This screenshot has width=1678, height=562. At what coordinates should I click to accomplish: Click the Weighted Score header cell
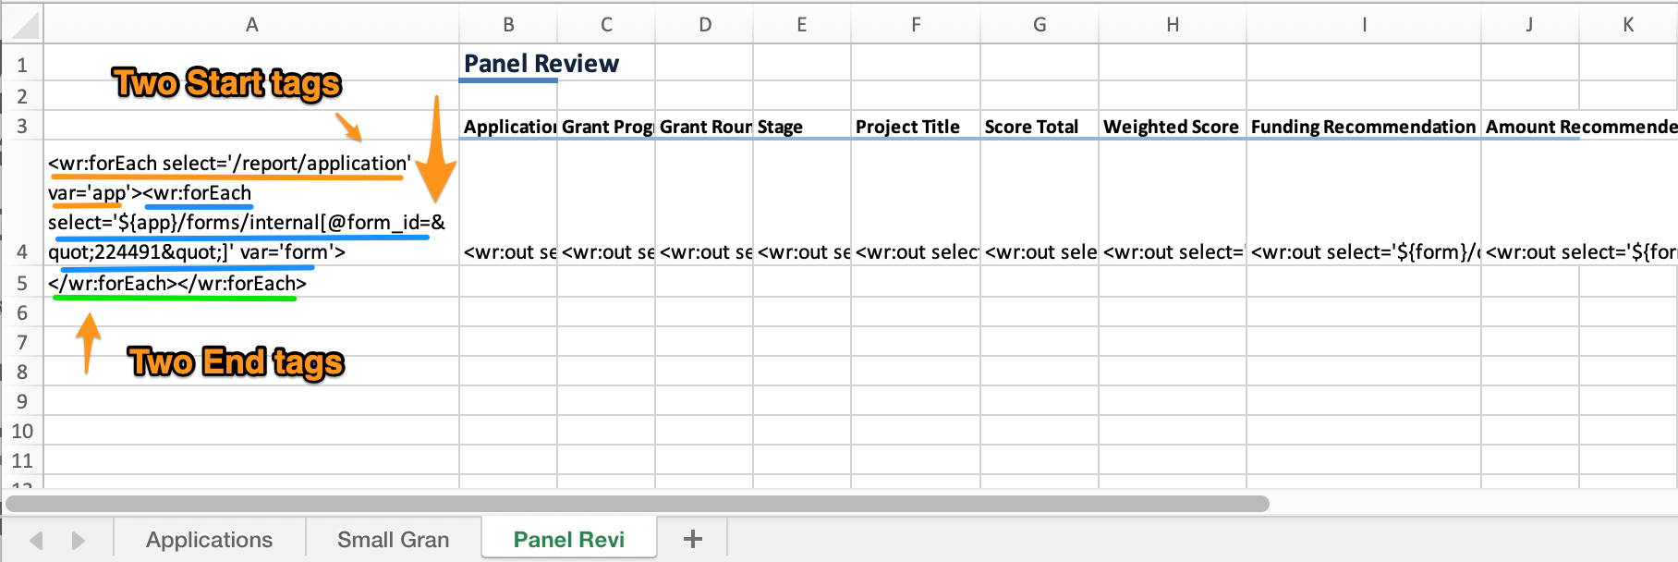pos(1171,127)
